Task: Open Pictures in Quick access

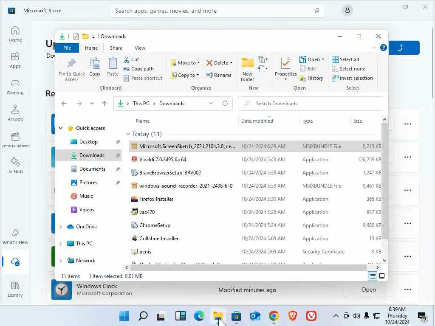Action: pos(88,183)
